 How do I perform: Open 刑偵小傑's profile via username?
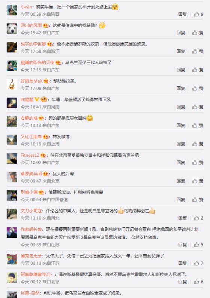pos(29,192)
